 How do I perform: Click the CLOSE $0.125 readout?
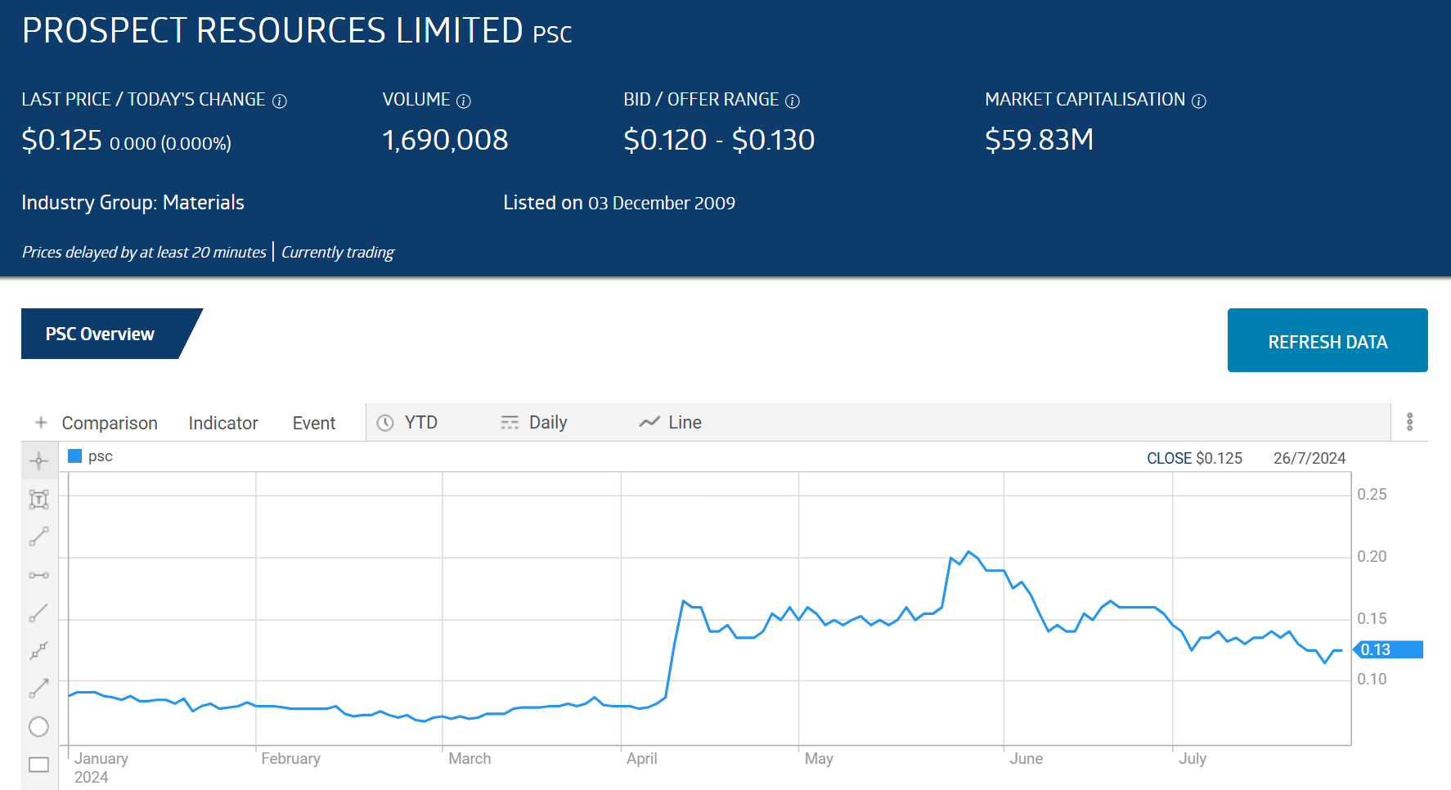(x=1194, y=458)
